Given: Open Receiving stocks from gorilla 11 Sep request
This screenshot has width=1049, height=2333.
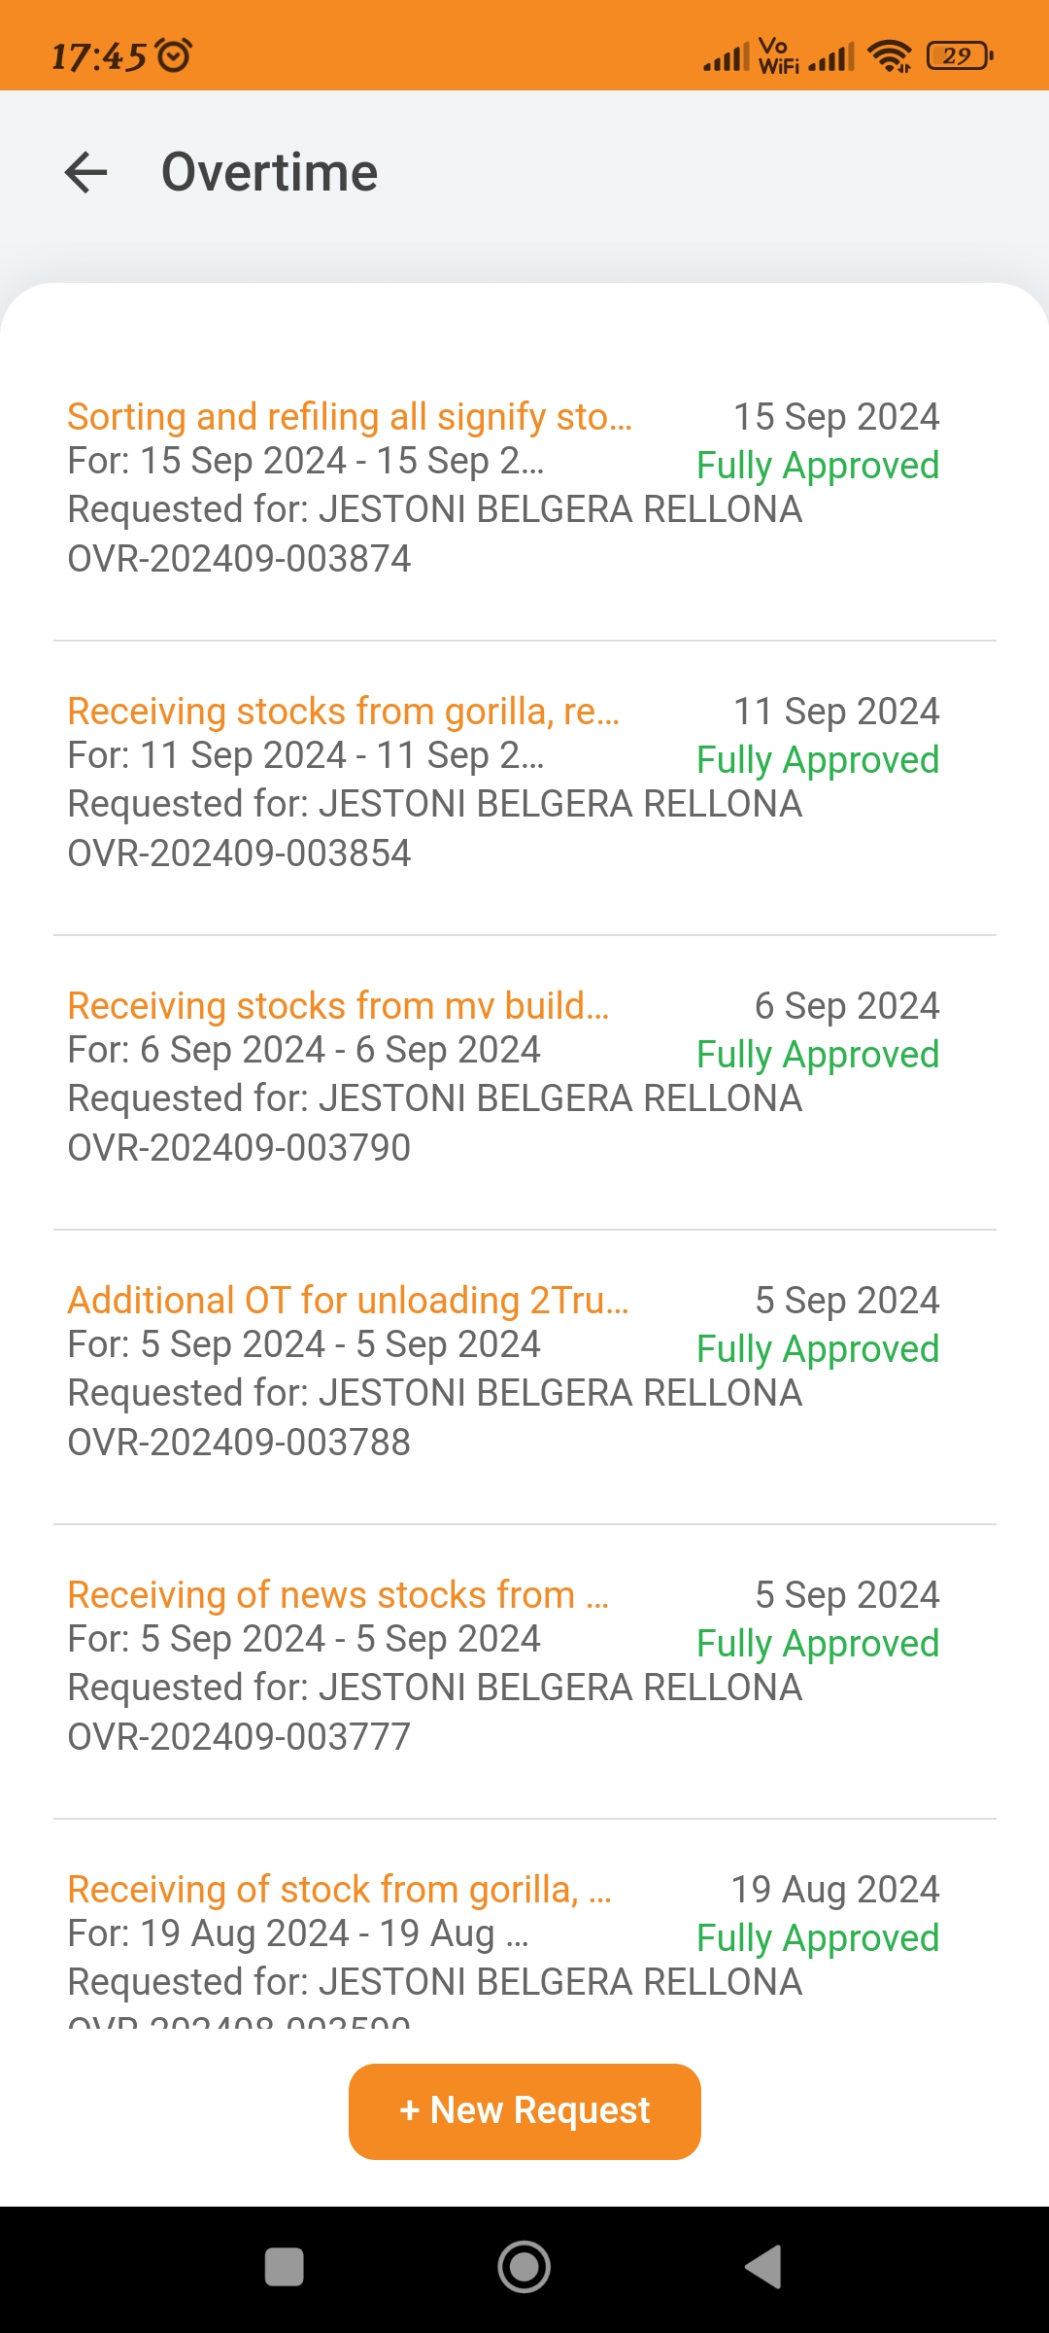Looking at the screenshot, I should [x=343, y=712].
